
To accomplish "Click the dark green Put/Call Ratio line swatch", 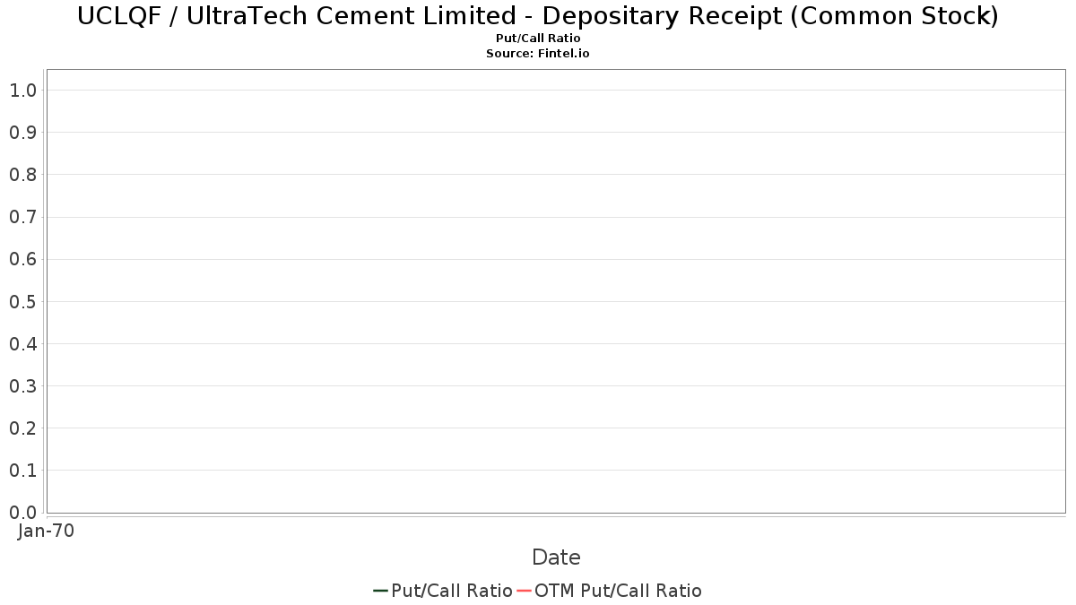I will pos(380,591).
